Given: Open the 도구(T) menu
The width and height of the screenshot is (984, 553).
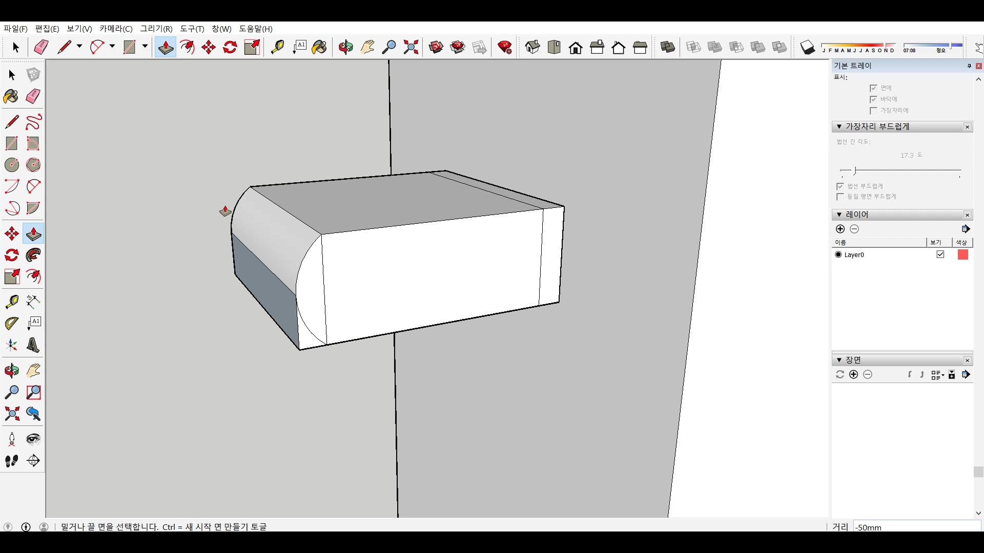Looking at the screenshot, I should 192,29.
